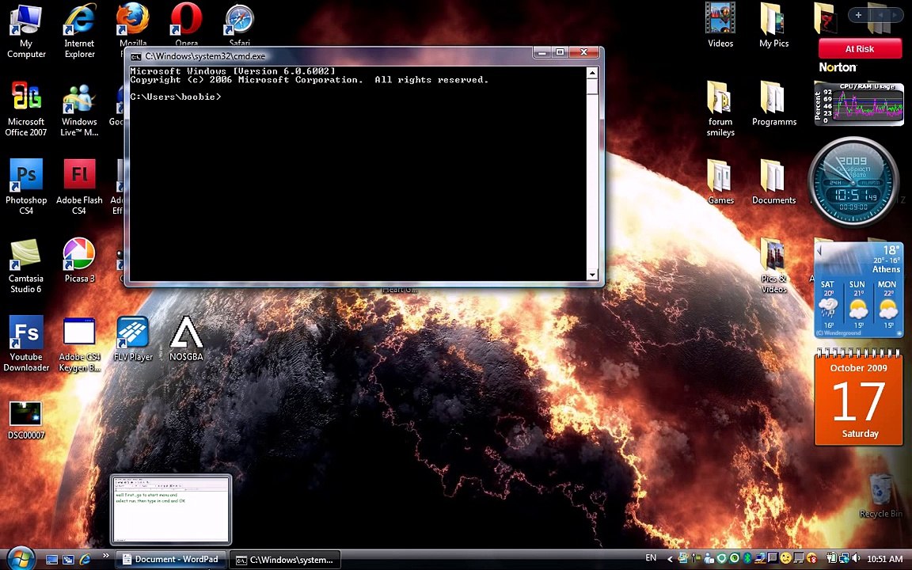Screen dimensions: 912x570
Task: Click the cmd.exe title bar system icon
Action: click(x=135, y=56)
